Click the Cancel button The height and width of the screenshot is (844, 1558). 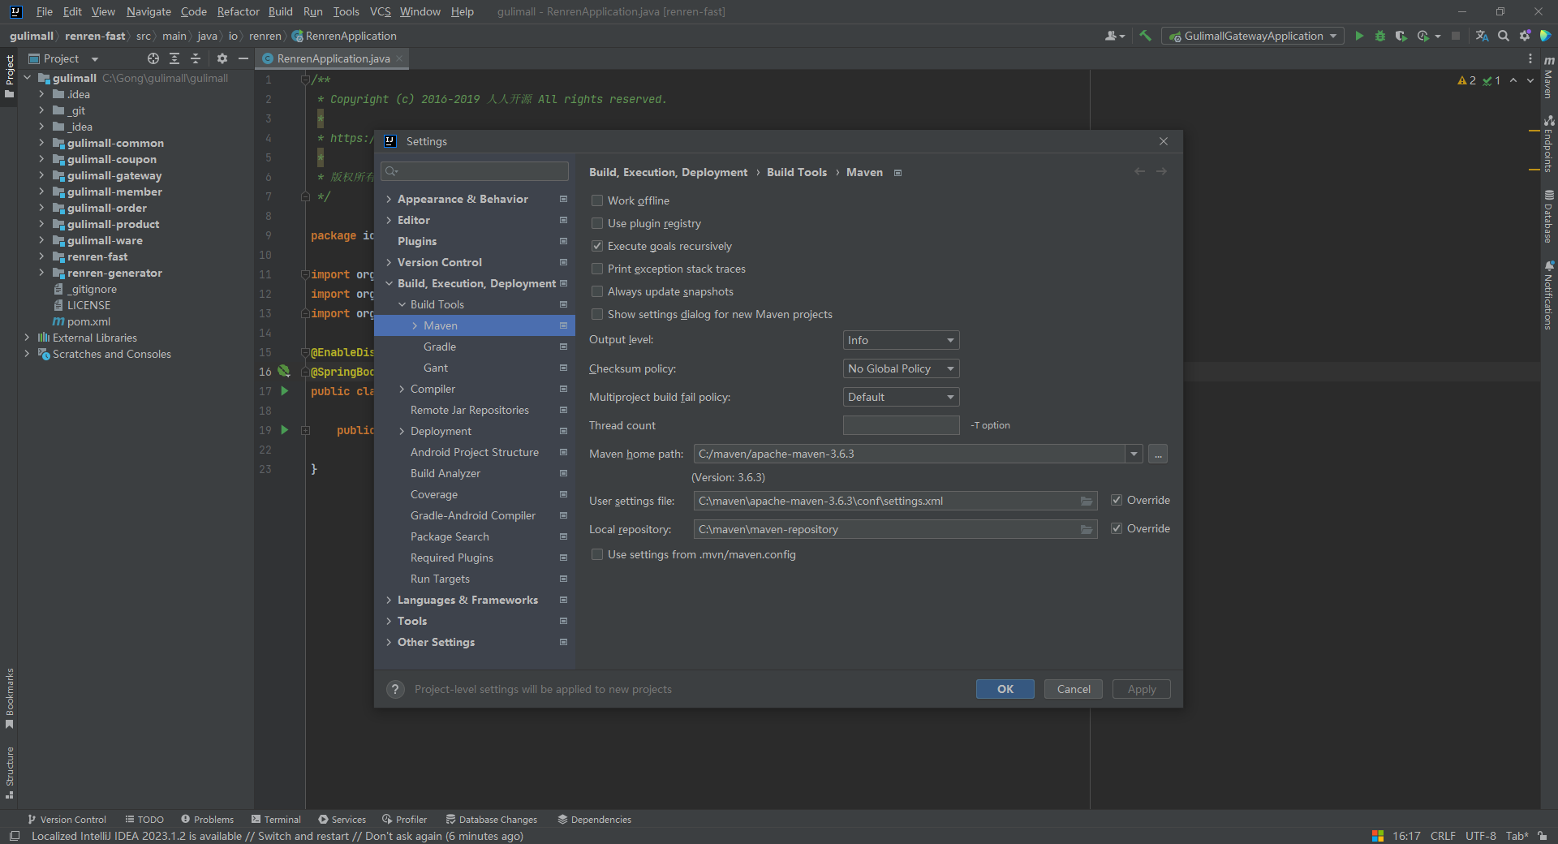click(x=1073, y=689)
